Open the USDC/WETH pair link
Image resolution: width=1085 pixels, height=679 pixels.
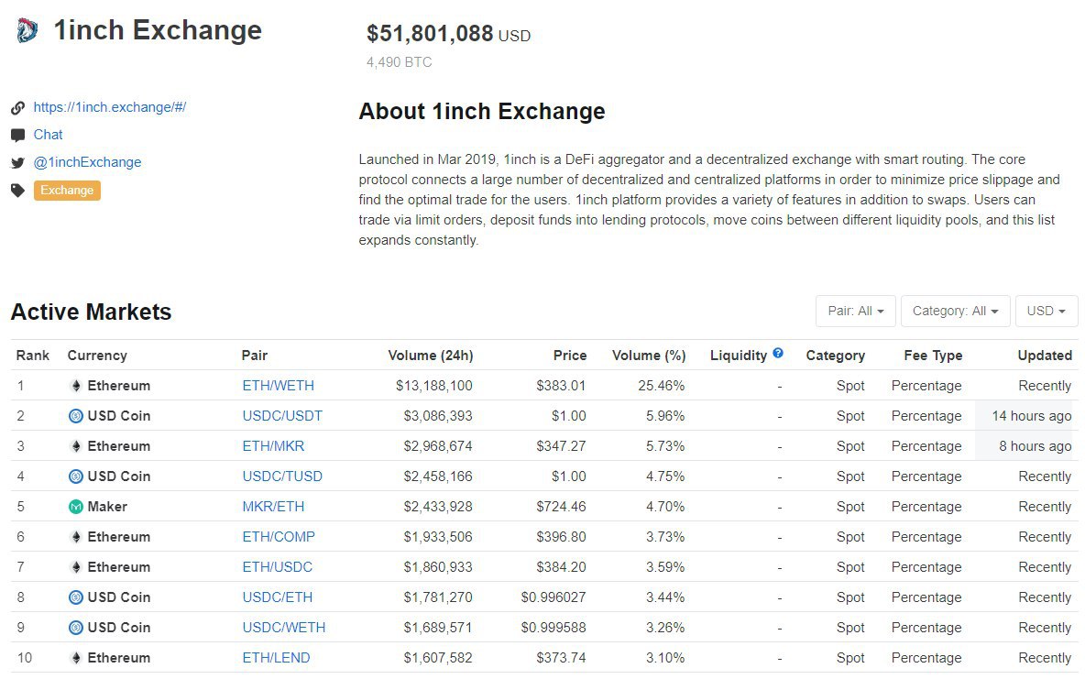(284, 628)
